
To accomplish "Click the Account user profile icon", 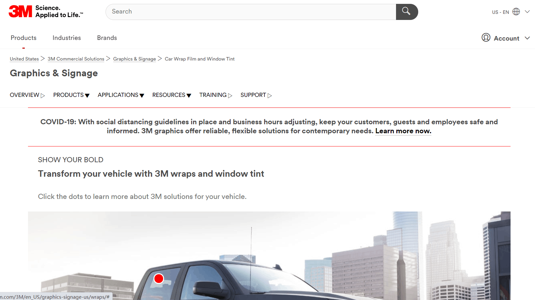I will [x=486, y=38].
